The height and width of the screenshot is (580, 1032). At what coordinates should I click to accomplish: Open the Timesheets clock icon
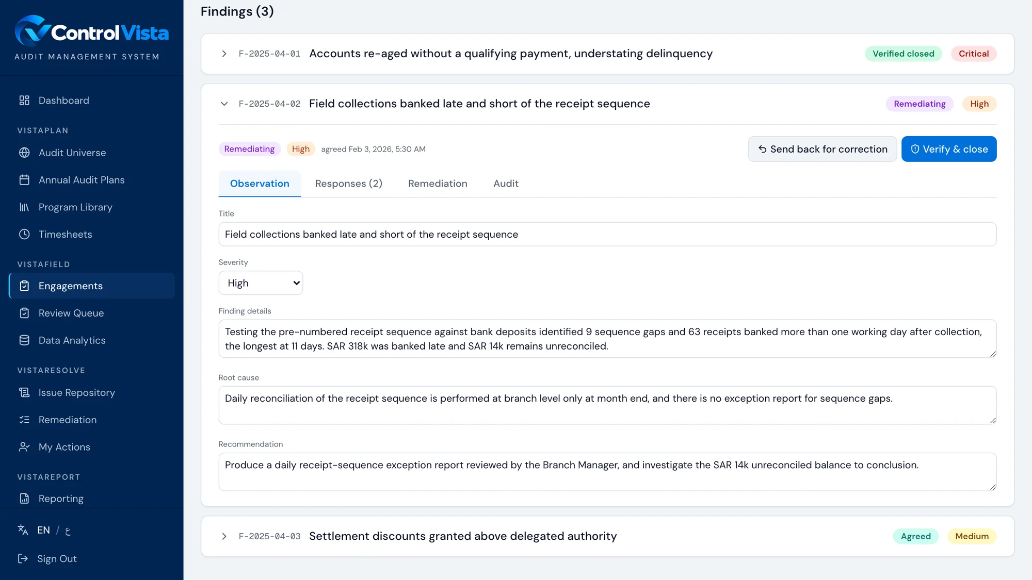24,234
